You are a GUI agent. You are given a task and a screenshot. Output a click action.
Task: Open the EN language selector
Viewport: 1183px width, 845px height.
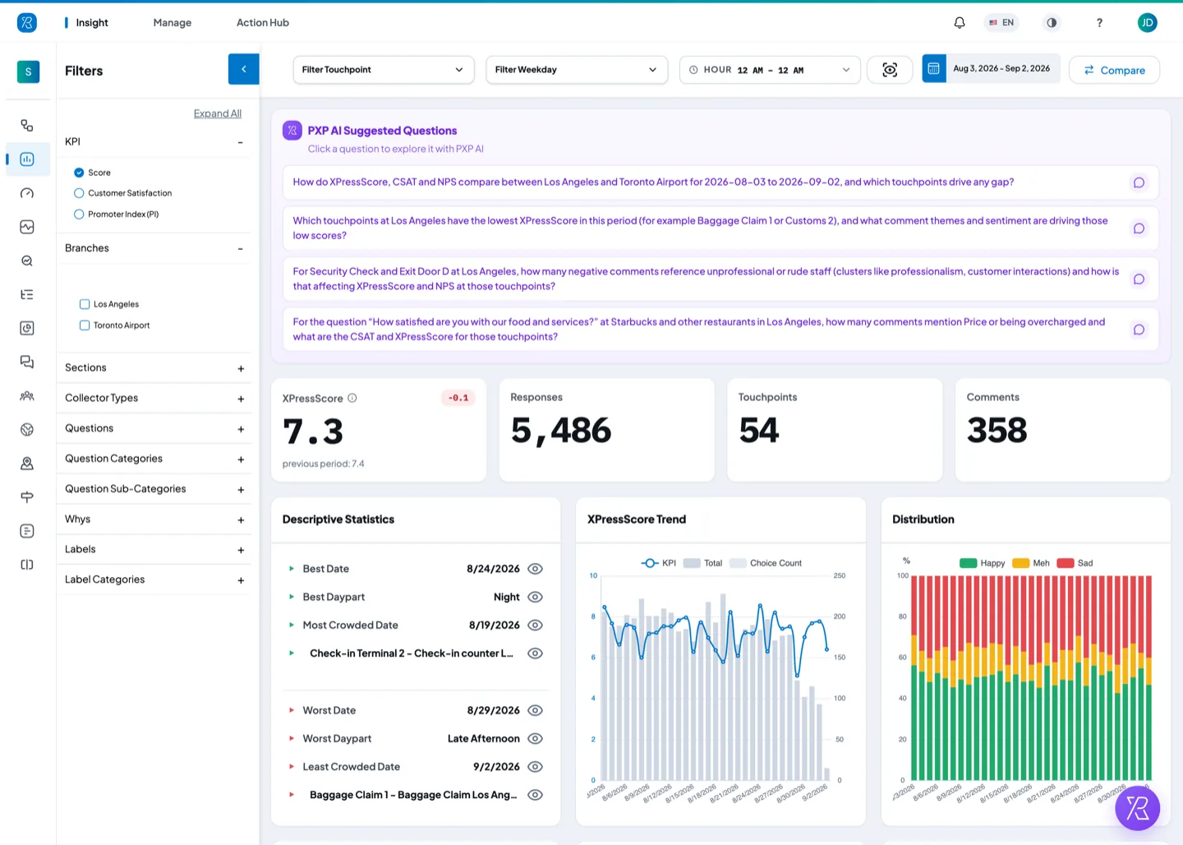[1001, 23]
